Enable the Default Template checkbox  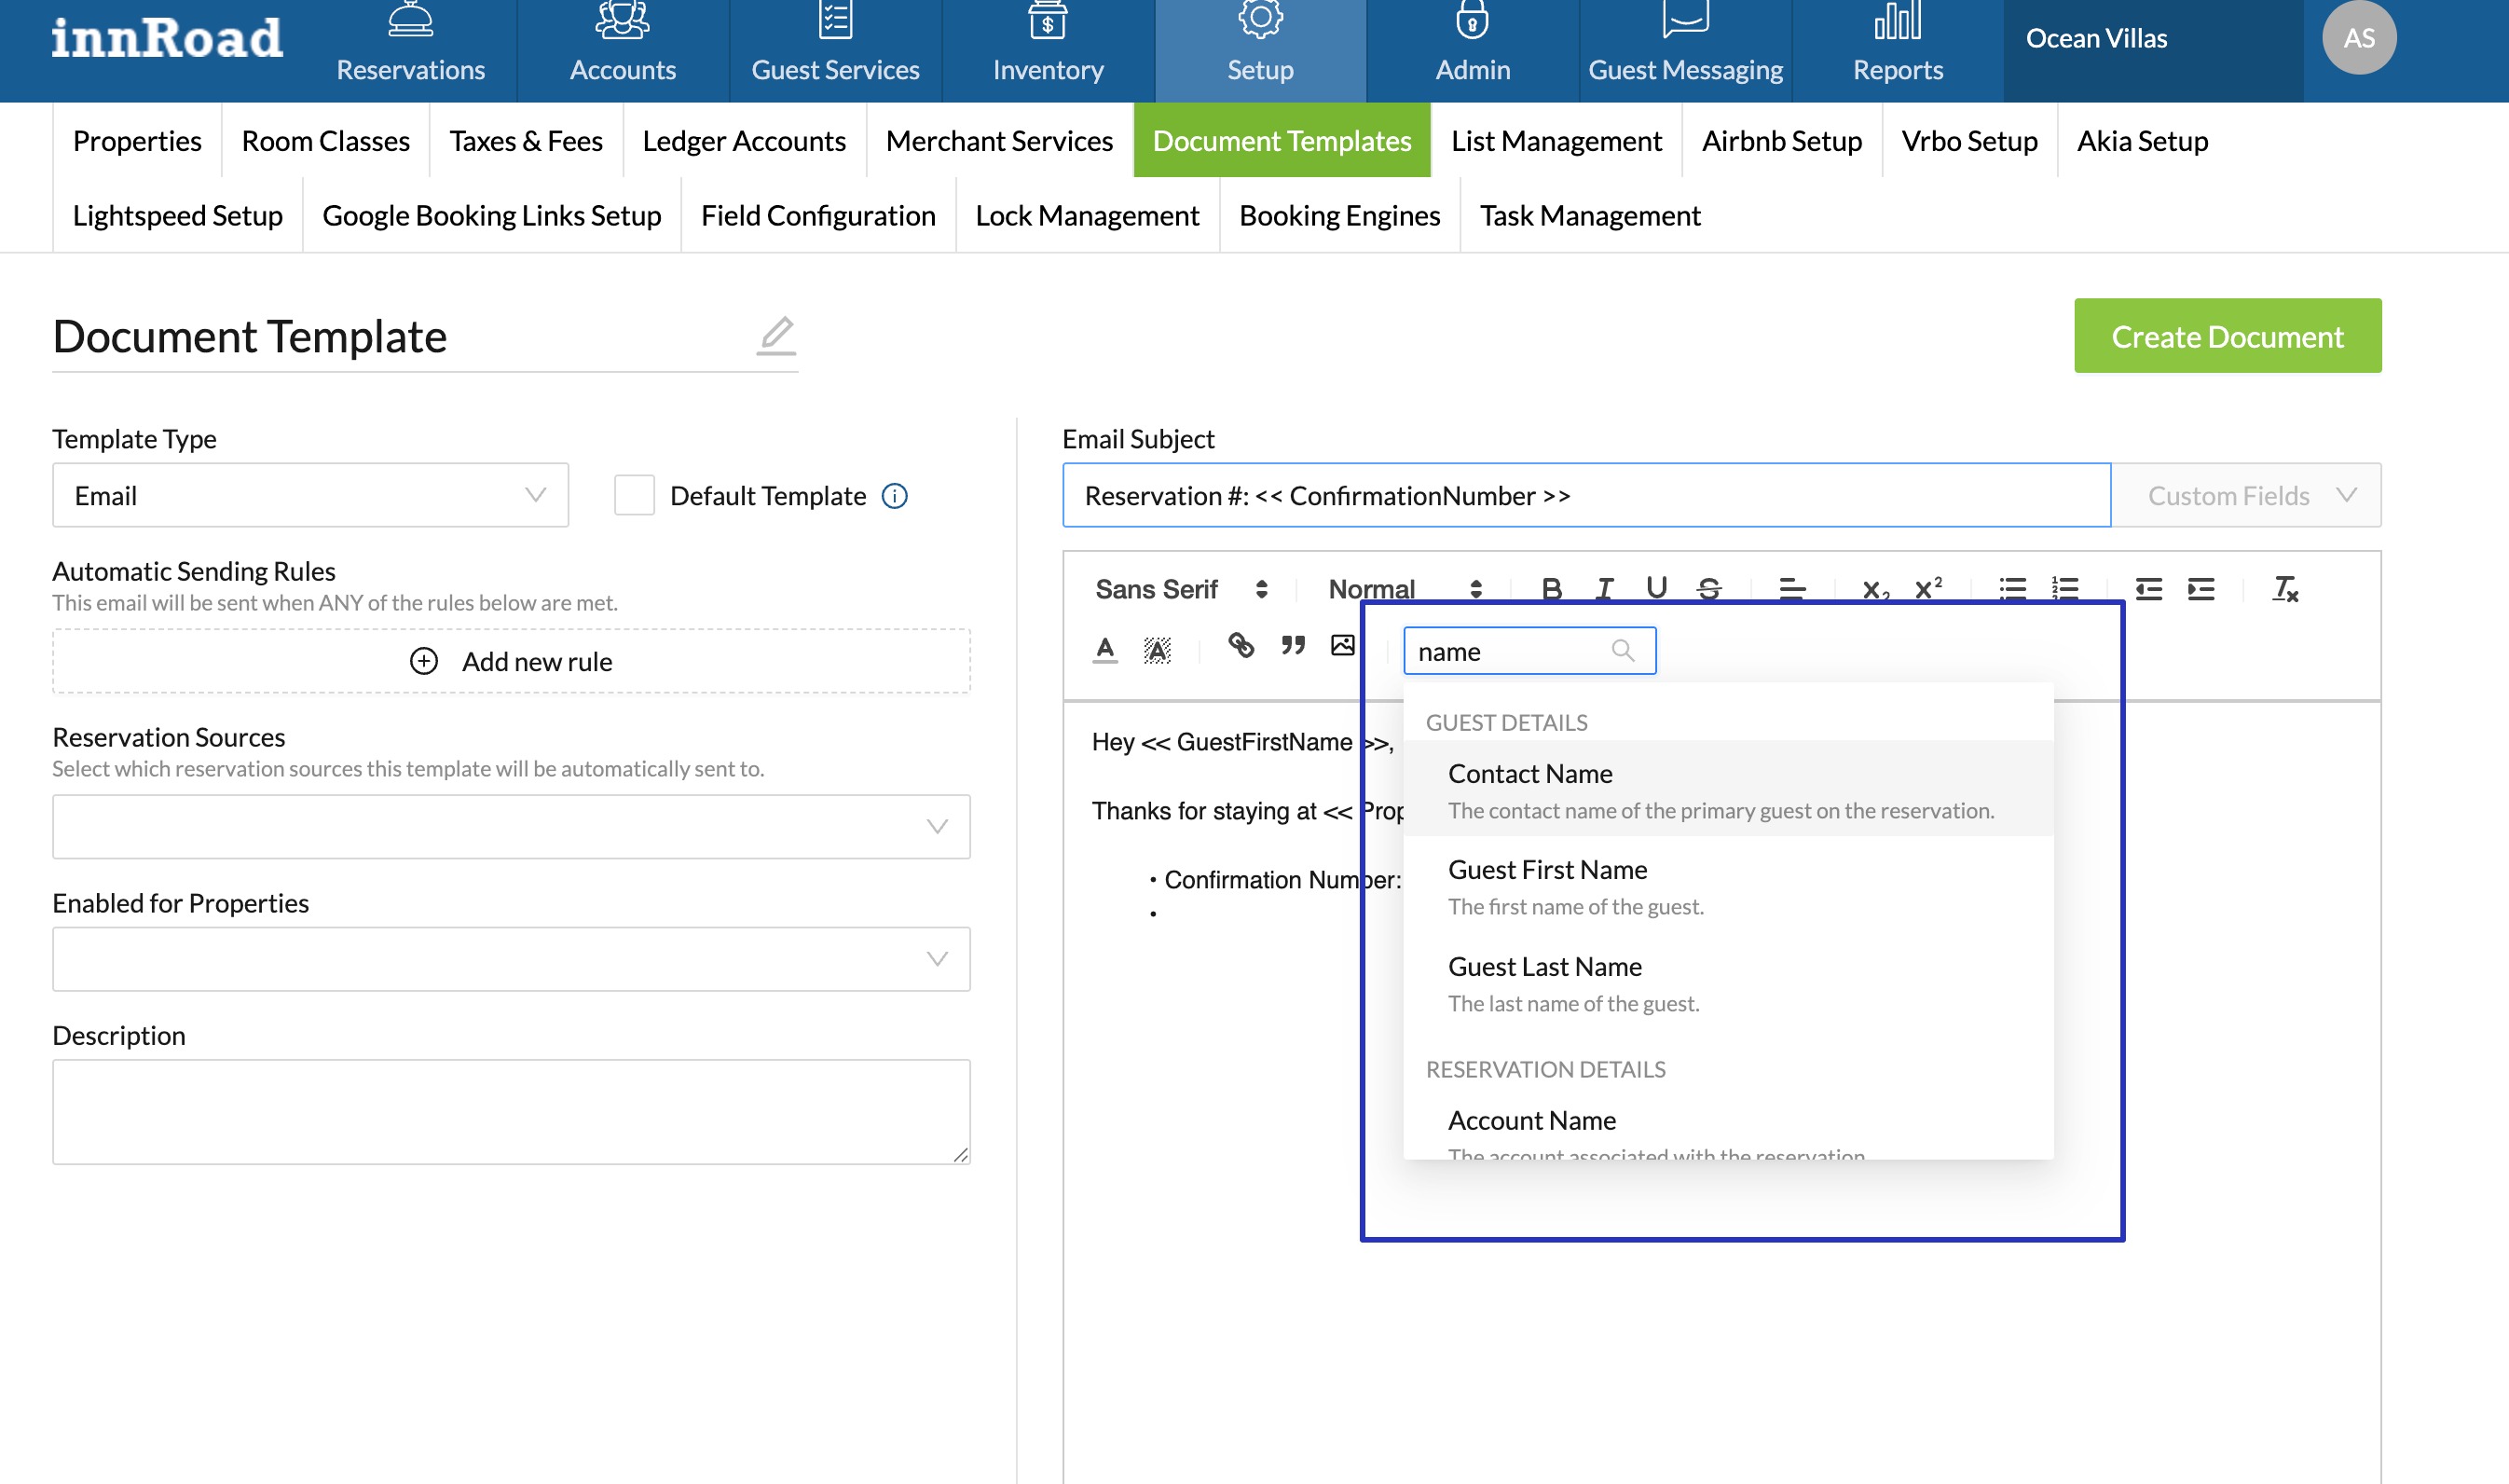634,495
